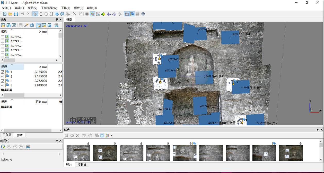This screenshot has height=173, width=324.
Task: Click the save project disk icon
Action: [x=16, y=14]
